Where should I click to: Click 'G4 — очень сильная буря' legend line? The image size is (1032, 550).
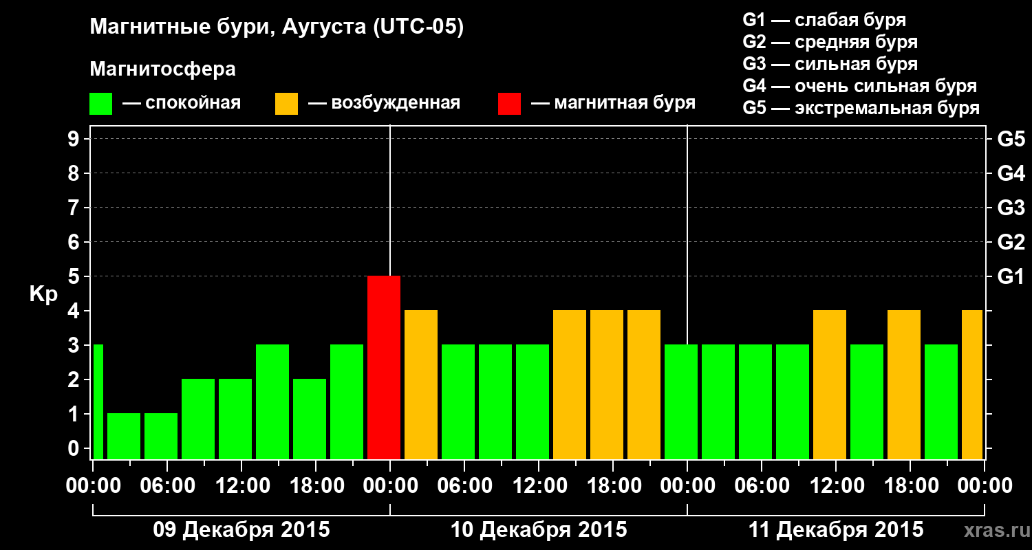[860, 86]
